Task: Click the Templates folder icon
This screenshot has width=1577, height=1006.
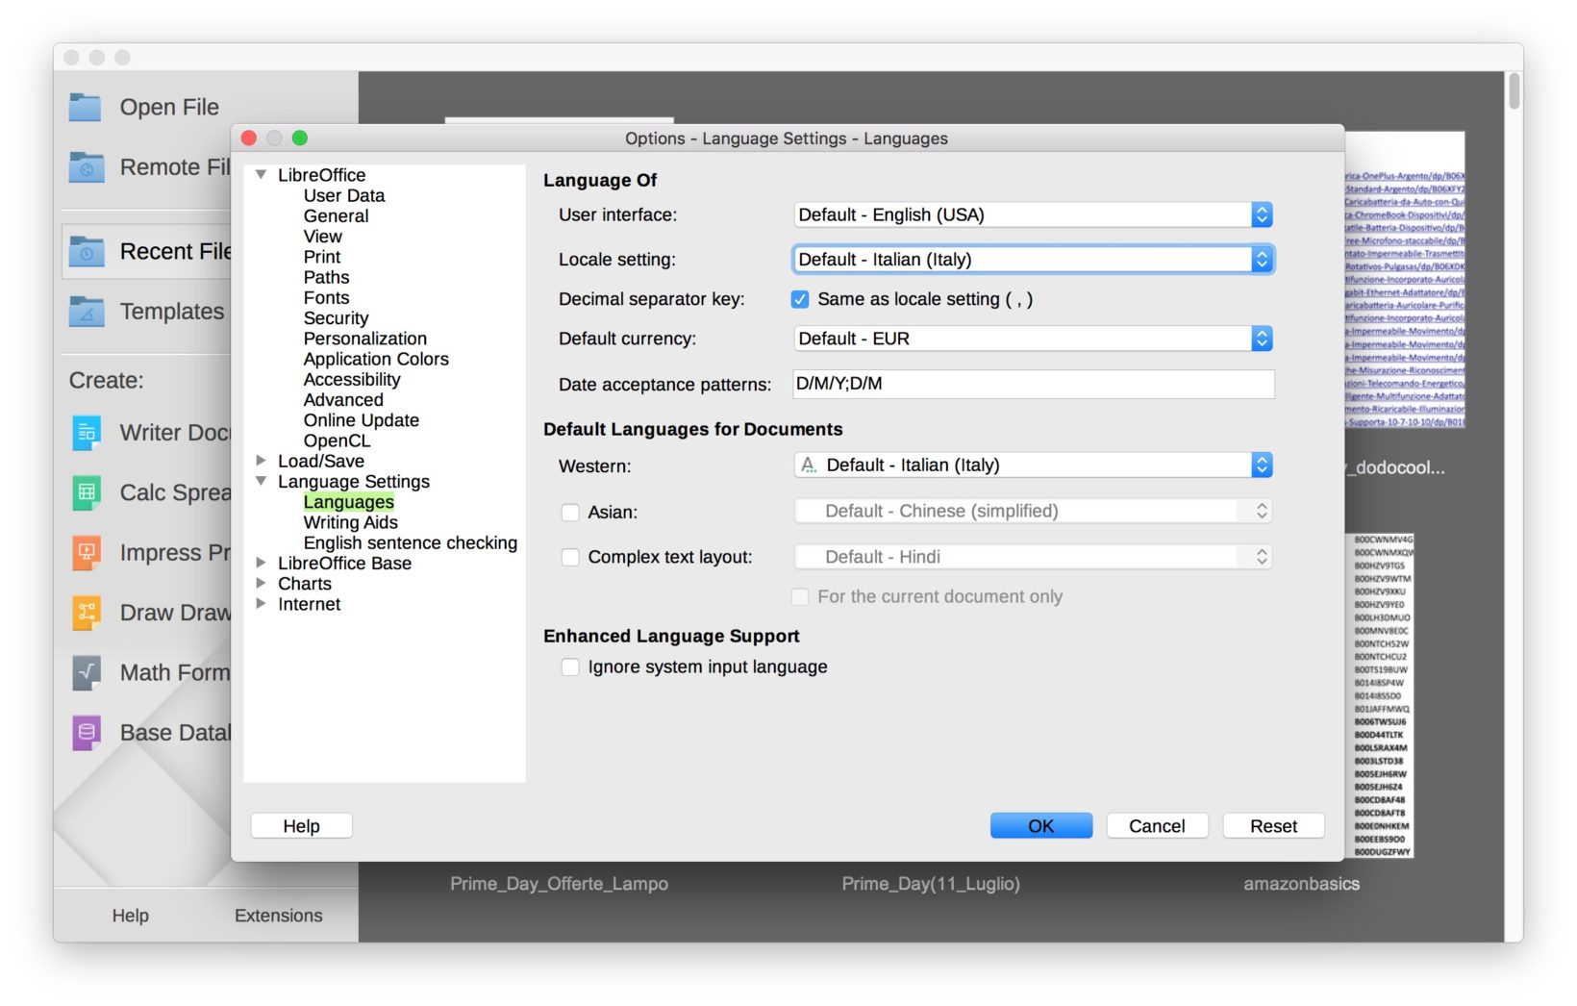Action: tap(86, 312)
